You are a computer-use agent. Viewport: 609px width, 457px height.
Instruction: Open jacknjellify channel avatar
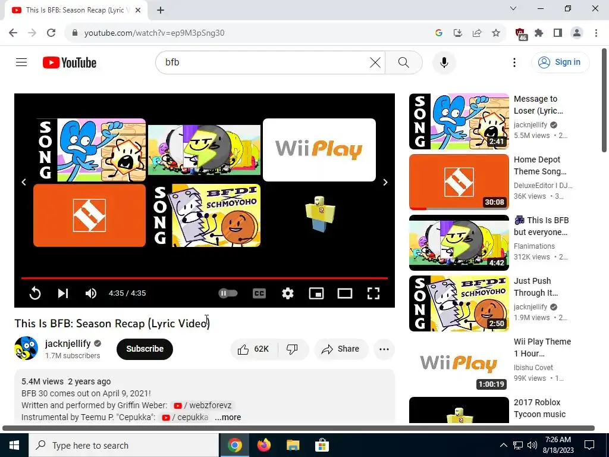click(x=26, y=348)
